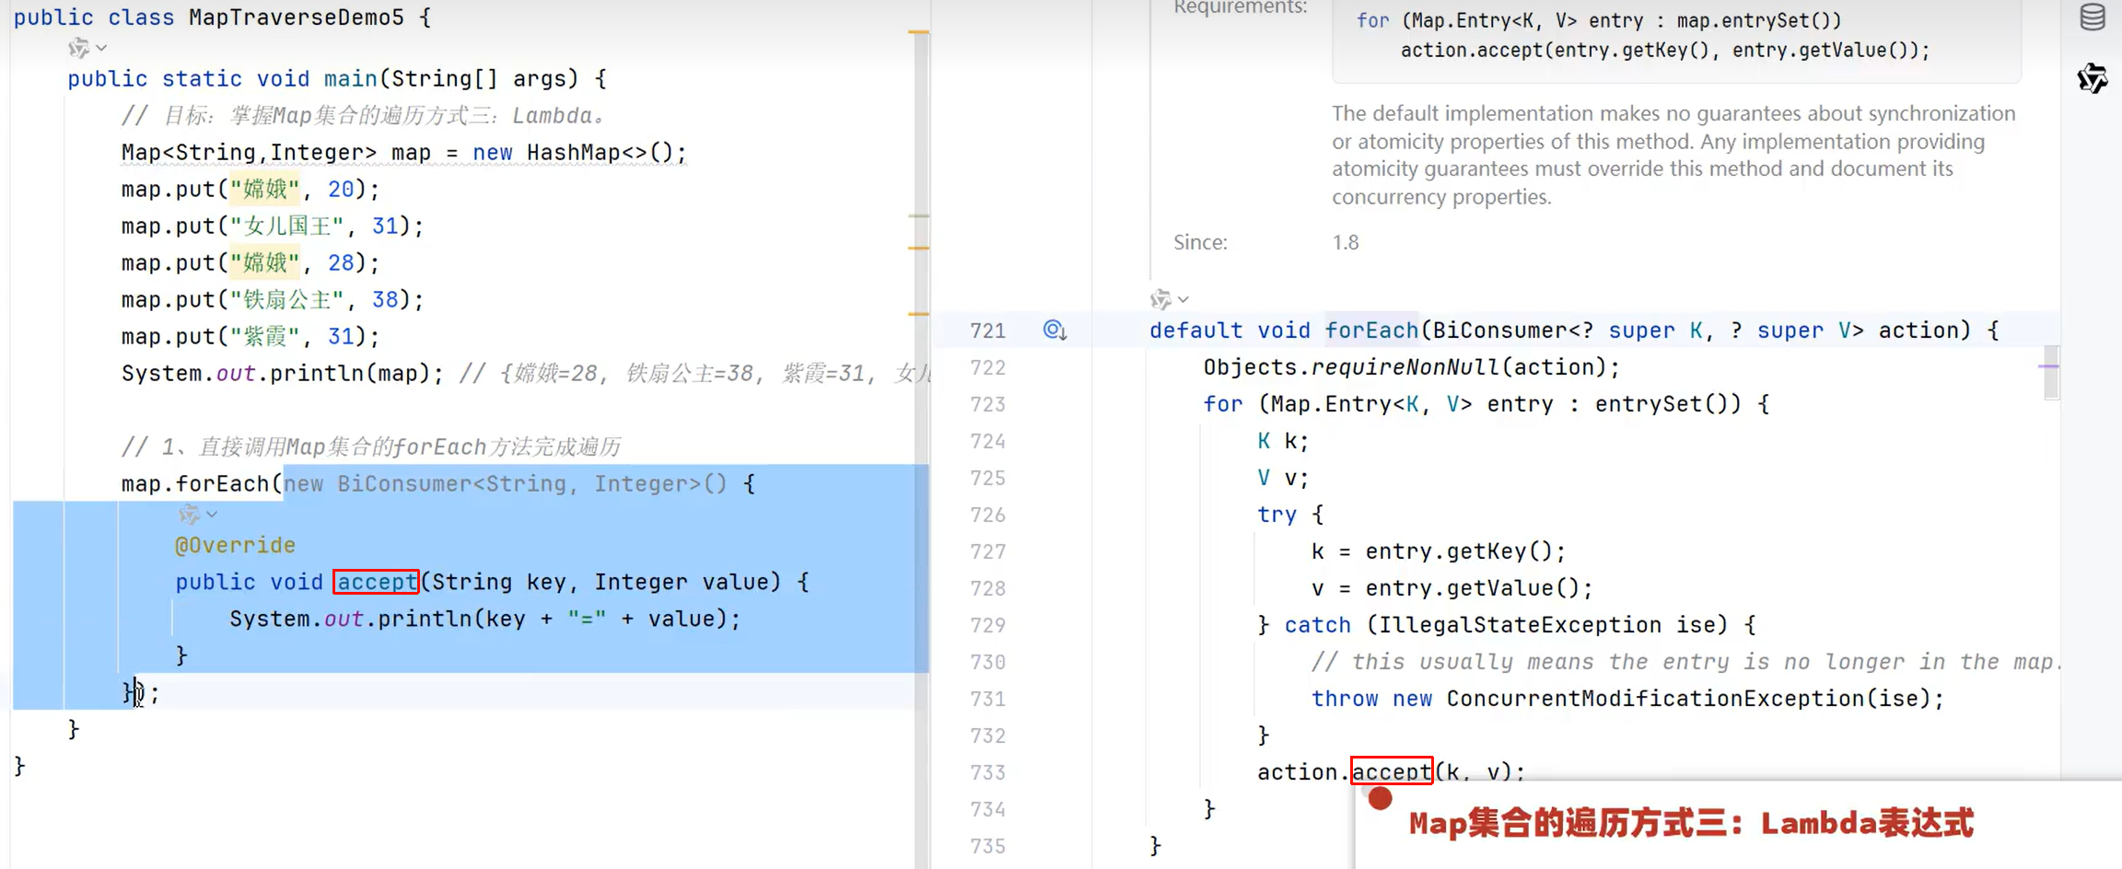Click the purple marker on the right editor scrollbar
The width and height of the screenshot is (2122, 869).
(x=2048, y=366)
